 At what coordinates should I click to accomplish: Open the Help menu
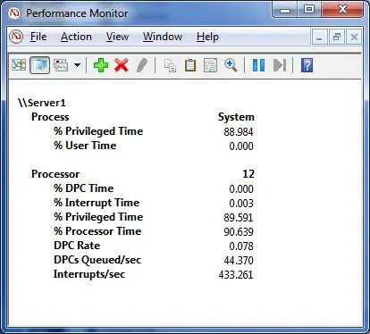207,37
